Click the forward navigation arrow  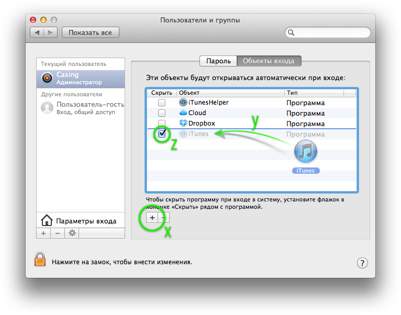[50, 32]
